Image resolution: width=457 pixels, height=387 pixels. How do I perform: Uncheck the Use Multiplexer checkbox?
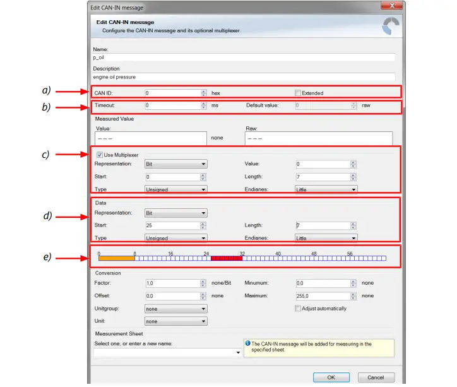99,155
